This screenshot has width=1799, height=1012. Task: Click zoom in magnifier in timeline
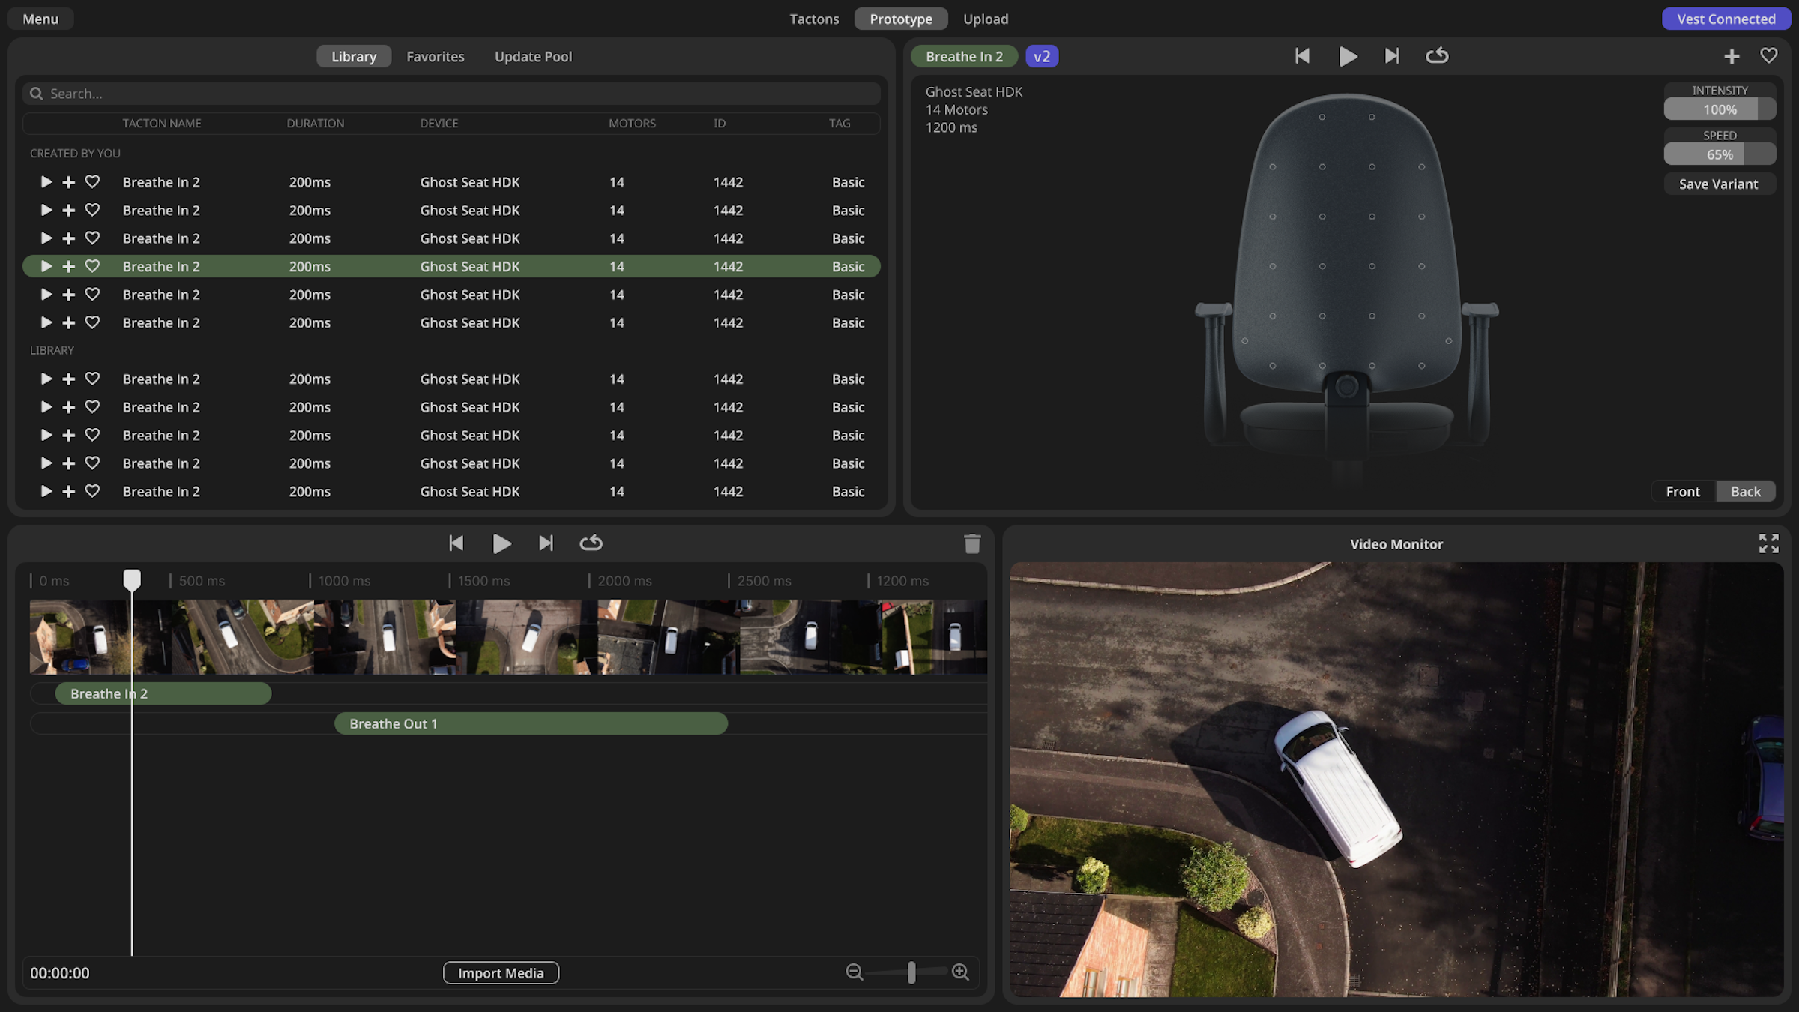(960, 972)
